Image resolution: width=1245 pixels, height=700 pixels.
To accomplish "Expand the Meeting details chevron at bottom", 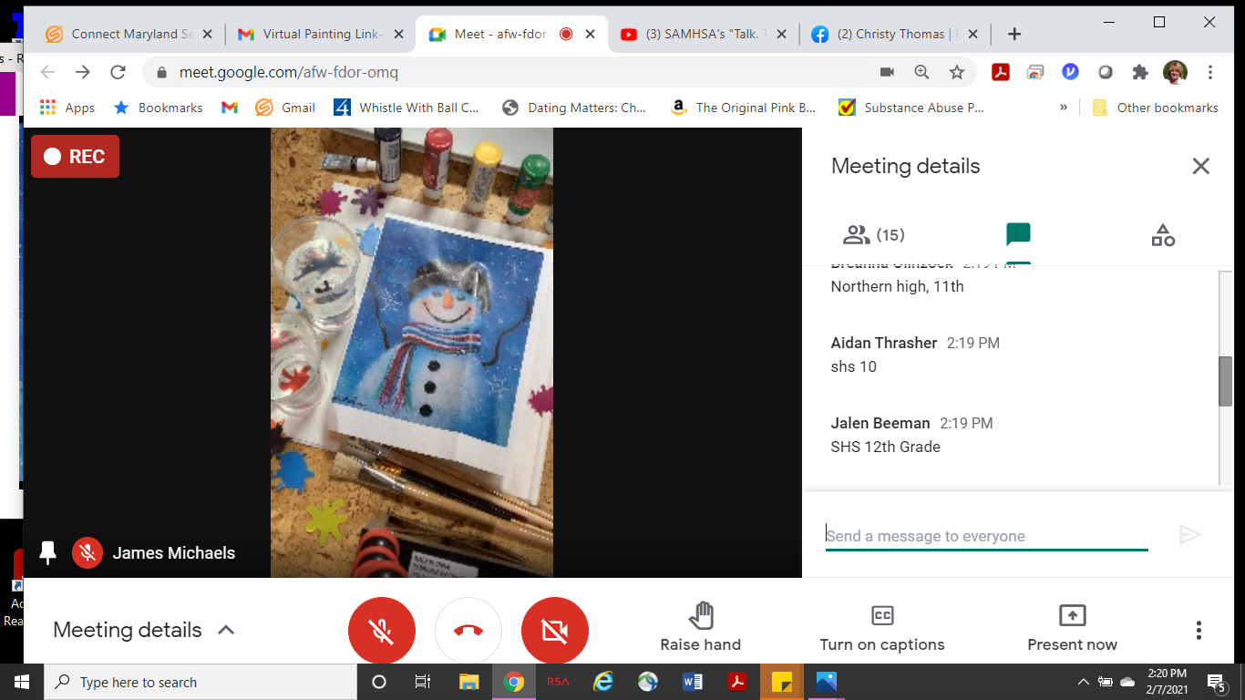I will click(226, 630).
